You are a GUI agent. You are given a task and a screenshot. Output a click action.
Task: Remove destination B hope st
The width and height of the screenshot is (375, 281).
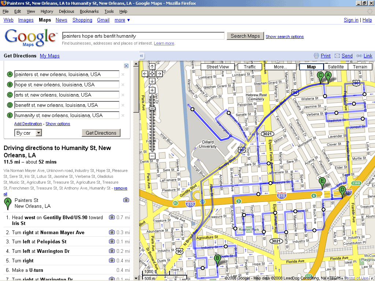[123, 85]
